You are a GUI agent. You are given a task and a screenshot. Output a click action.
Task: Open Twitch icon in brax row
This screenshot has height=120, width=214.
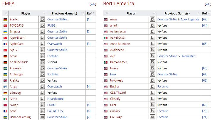(152, 74)
